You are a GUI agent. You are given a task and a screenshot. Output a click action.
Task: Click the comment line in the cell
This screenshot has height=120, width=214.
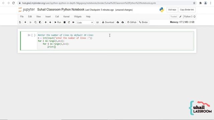66,35
